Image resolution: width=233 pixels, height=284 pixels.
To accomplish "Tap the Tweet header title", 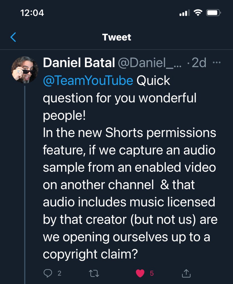I will pyautogui.click(x=117, y=37).
